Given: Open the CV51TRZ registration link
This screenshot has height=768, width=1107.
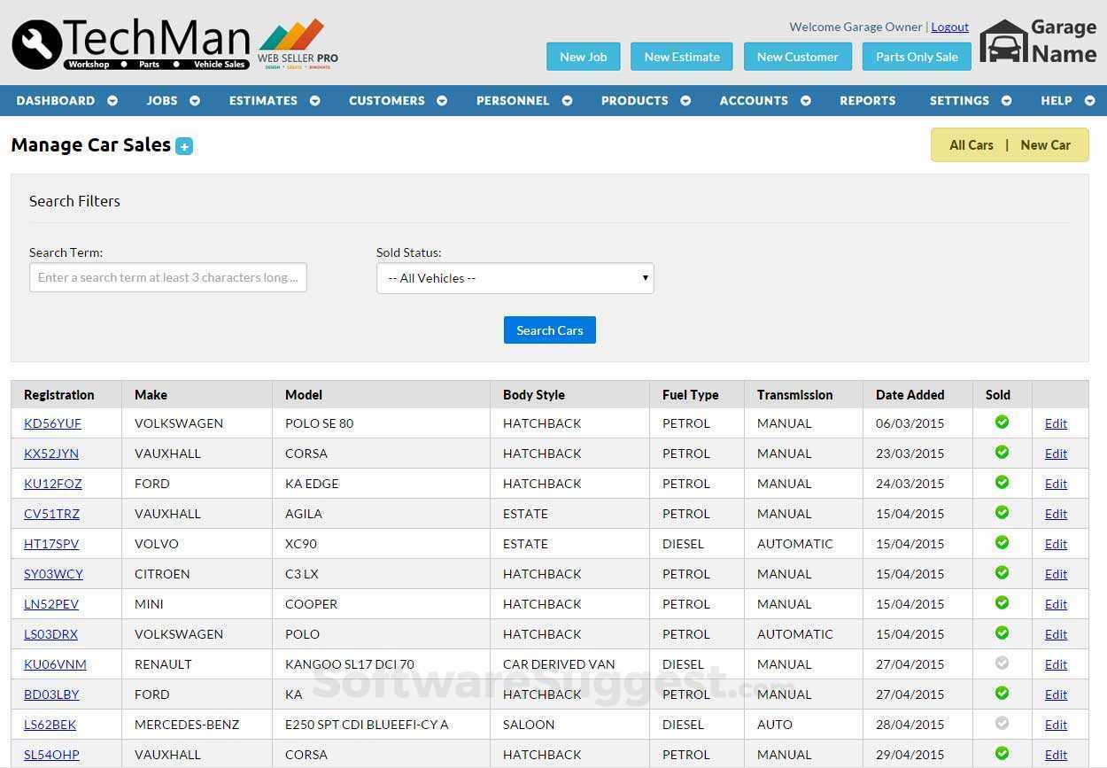Looking at the screenshot, I should coord(51,513).
